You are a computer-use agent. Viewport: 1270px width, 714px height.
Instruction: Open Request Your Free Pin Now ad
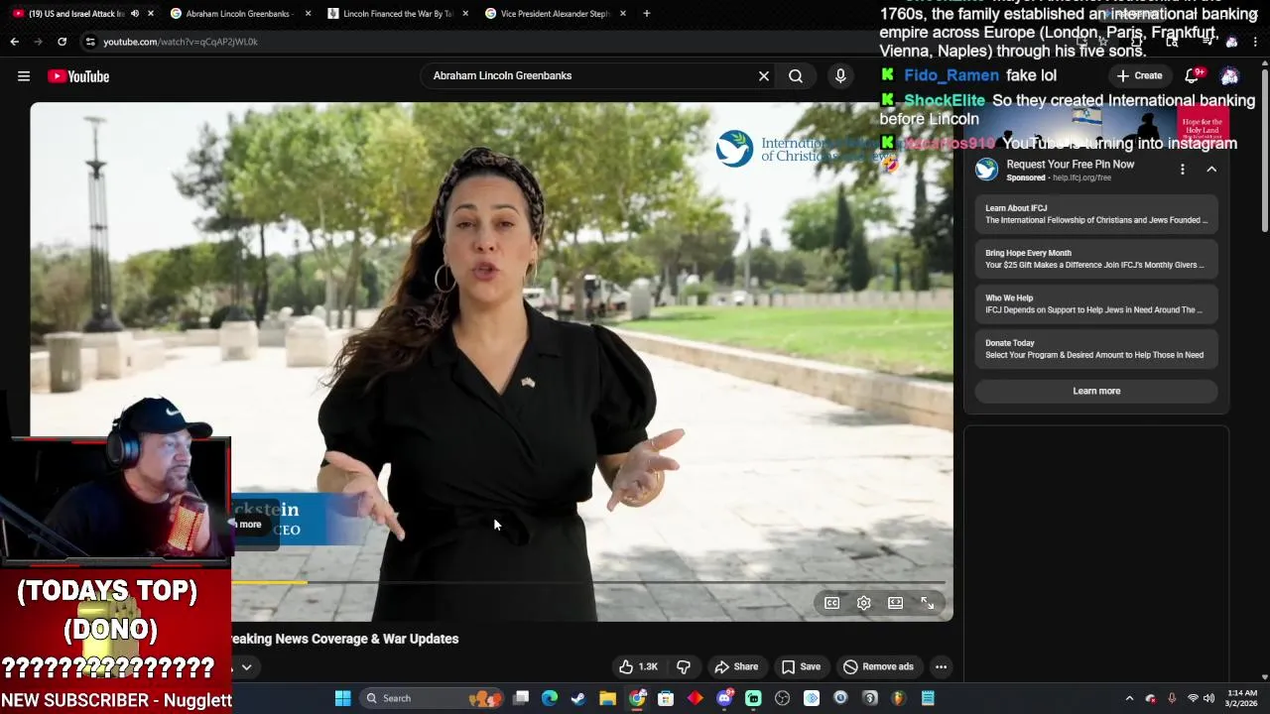pos(1070,165)
